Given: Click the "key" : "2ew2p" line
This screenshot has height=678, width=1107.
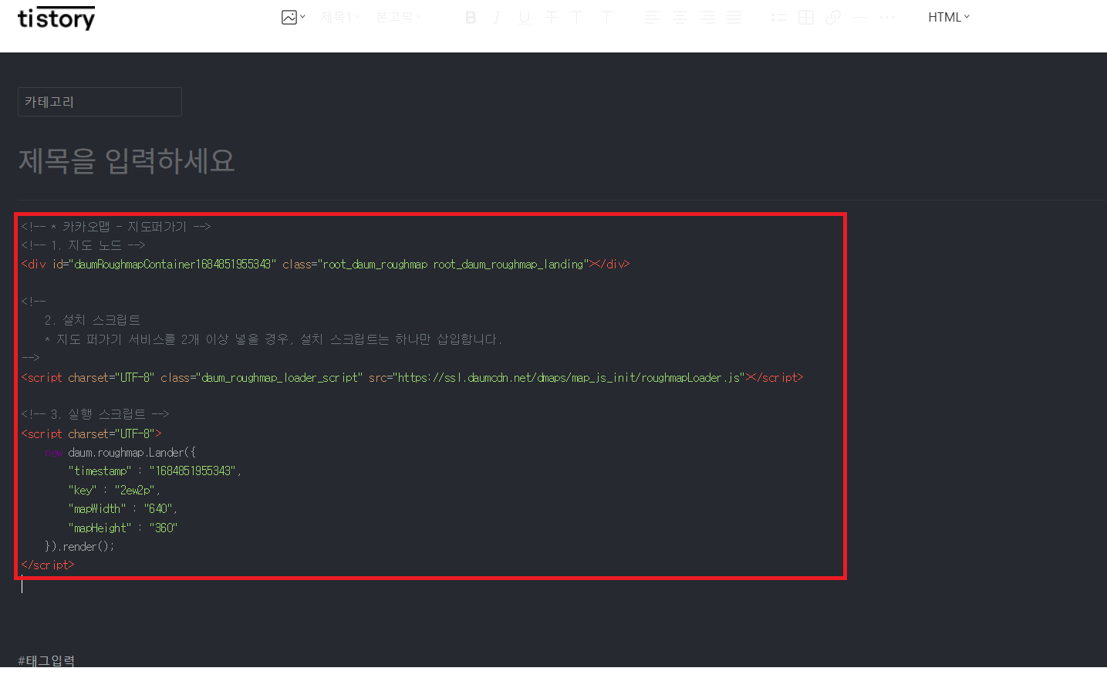Looking at the screenshot, I should [x=113, y=491].
